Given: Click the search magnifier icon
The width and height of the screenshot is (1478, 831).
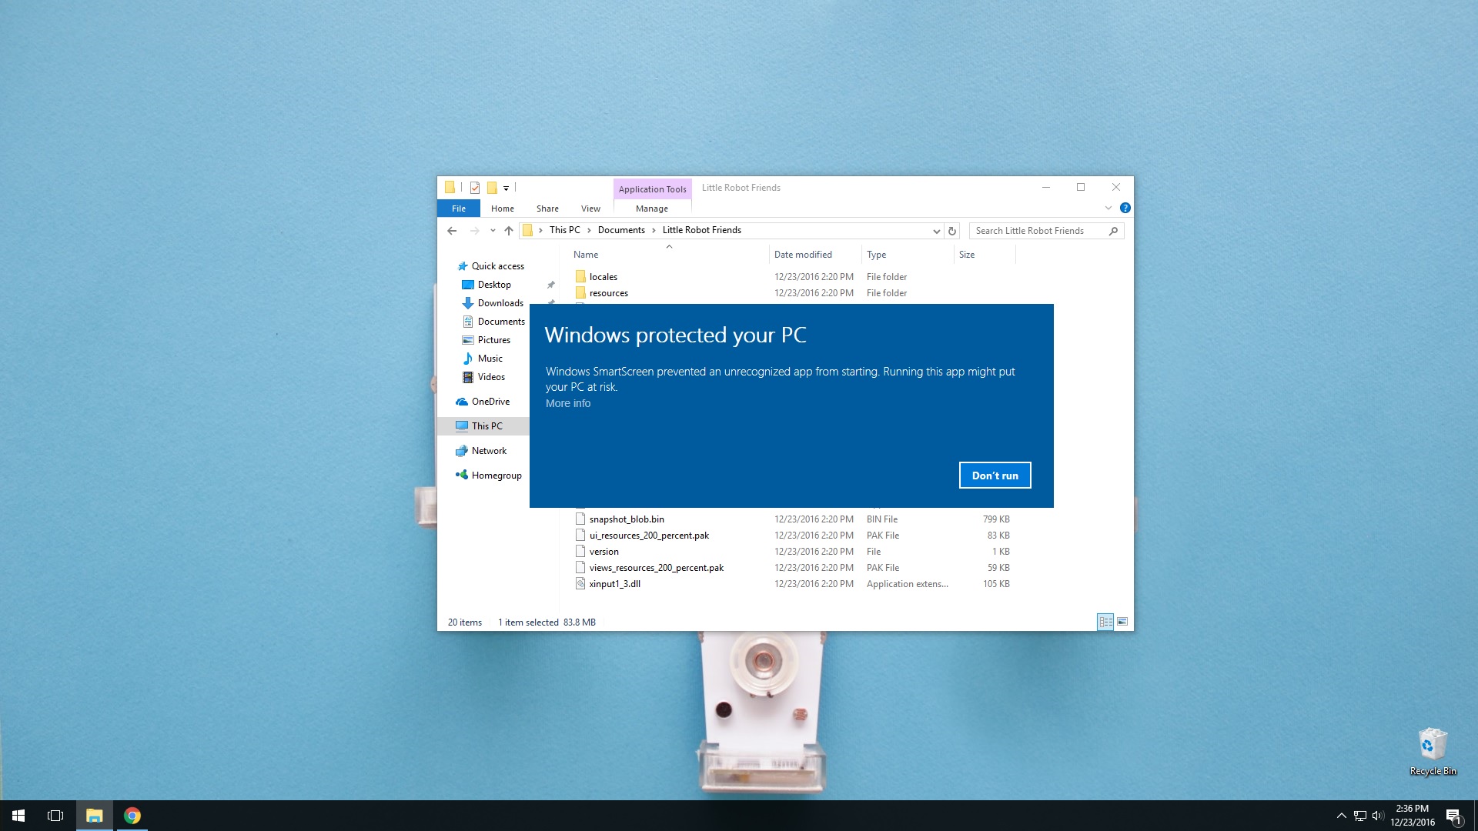Looking at the screenshot, I should pyautogui.click(x=1113, y=231).
